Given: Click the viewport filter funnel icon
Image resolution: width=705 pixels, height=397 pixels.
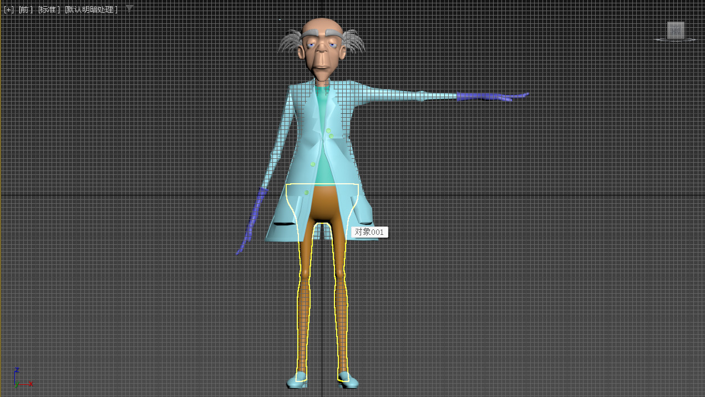Looking at the screenshot, I should click(x=129, y=8).
